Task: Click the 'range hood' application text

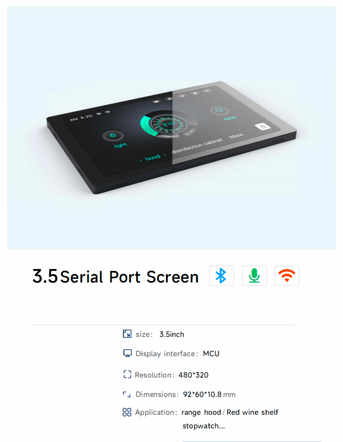Action: coord(201,413)
